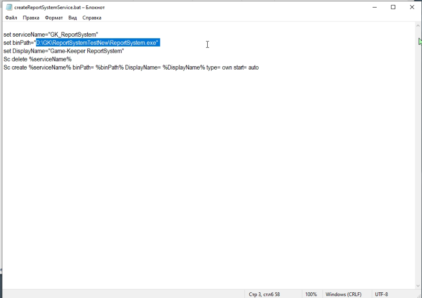Open the Правка menu
Screen dimensions: 422x298
click(31, 18)
